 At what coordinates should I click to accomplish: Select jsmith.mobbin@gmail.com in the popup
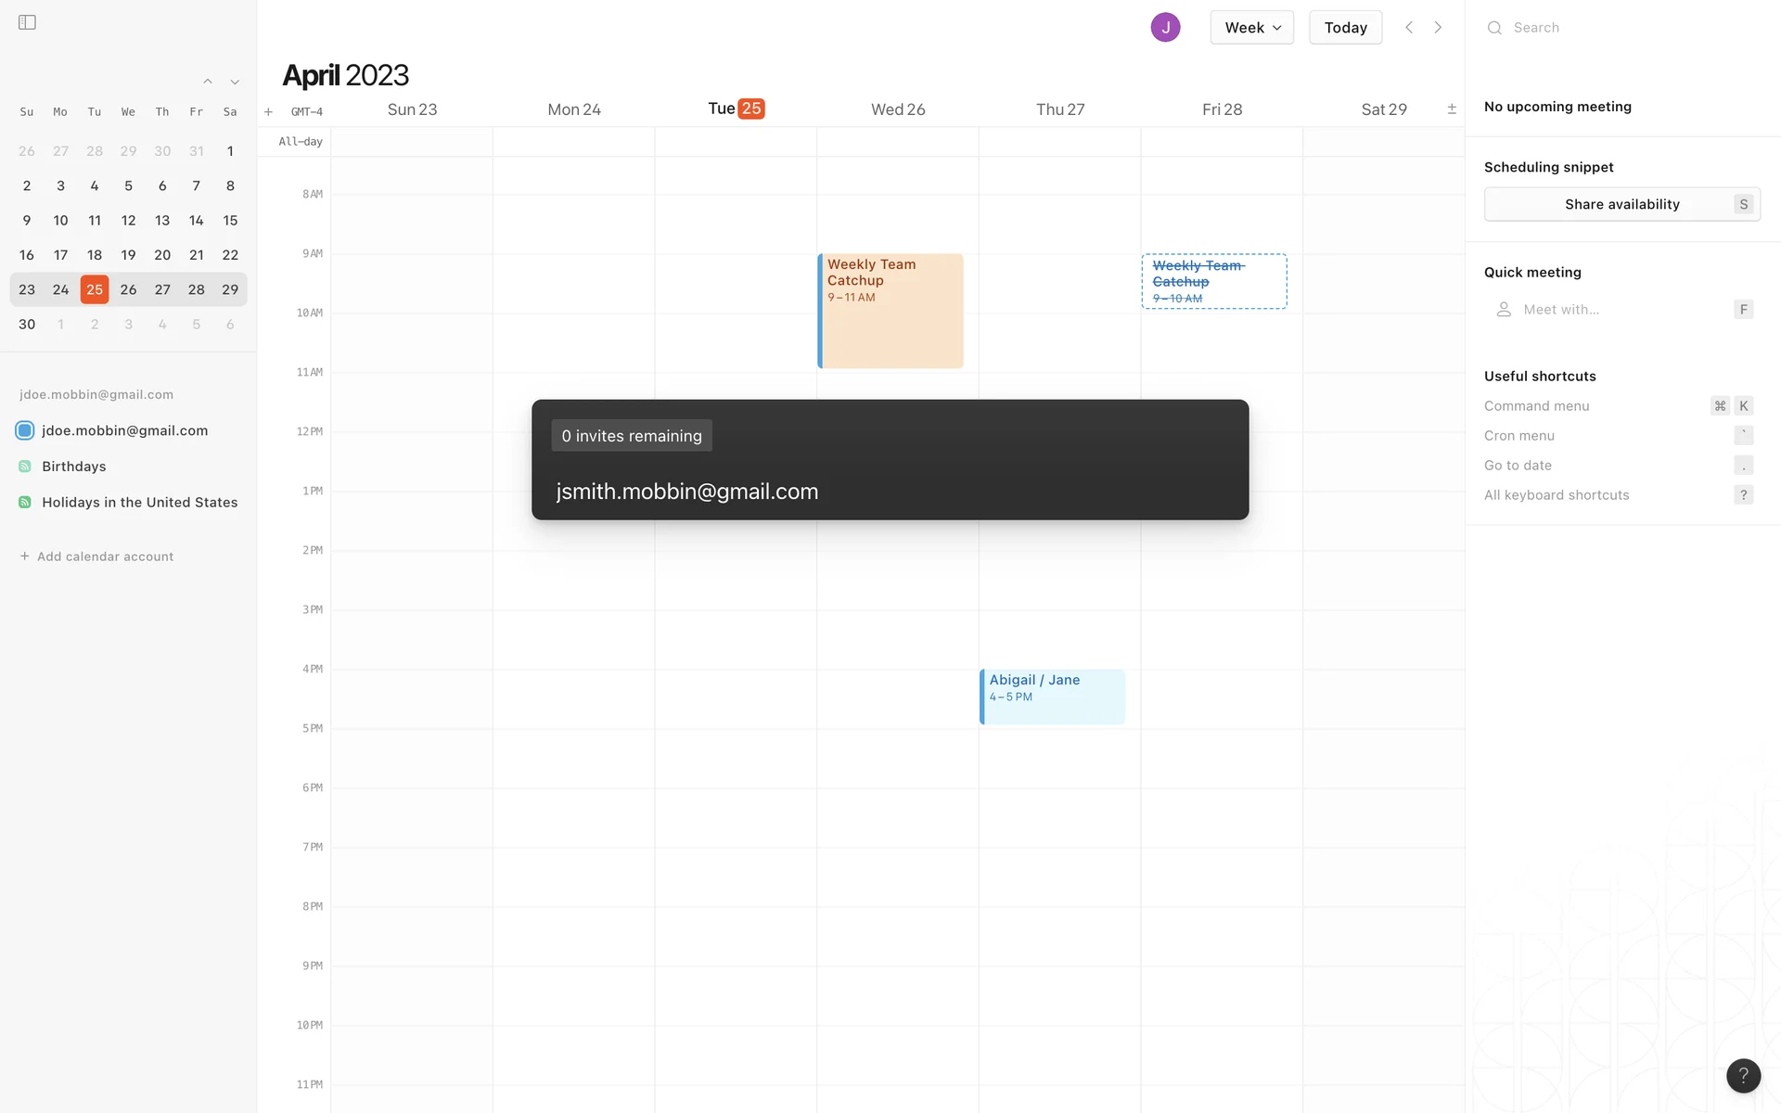(687, 492)
